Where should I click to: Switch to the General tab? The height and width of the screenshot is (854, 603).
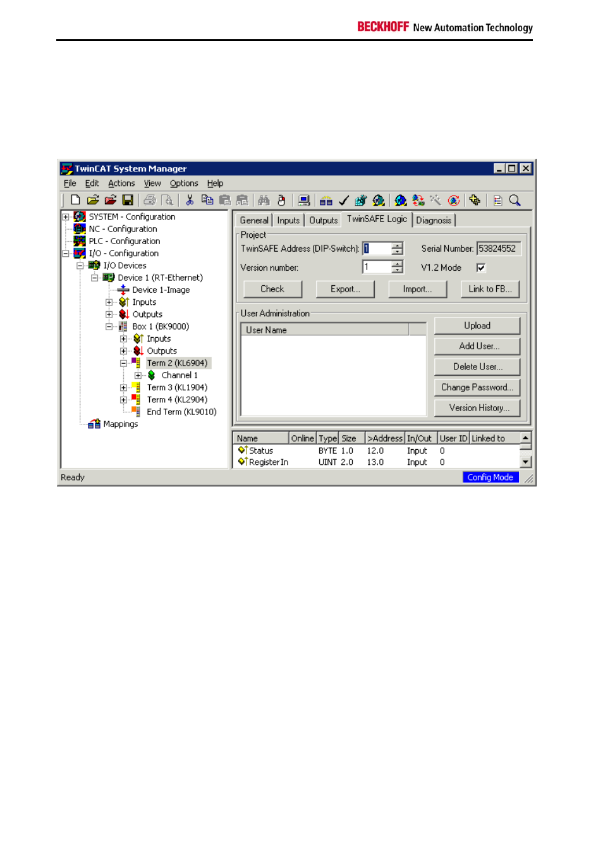coord(254,220)
